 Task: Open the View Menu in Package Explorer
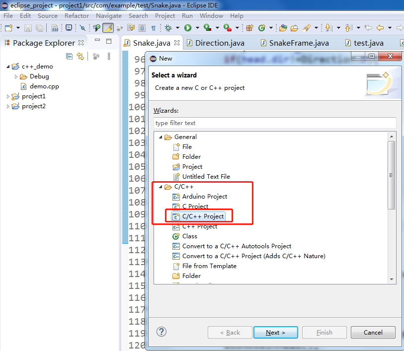109,56
